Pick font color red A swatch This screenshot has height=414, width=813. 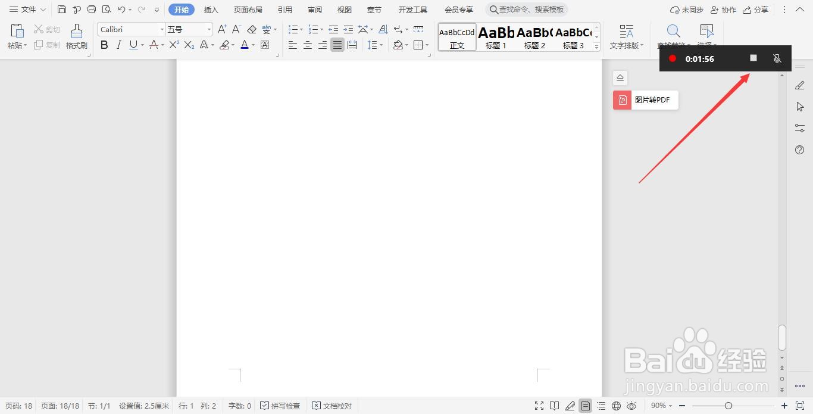pyautogui.click(x=245, y=45)
